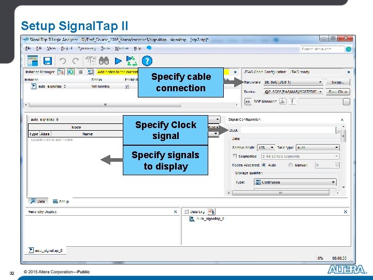
Task: Open the Storage qualifier Type dropdown
Action: tap(295, 182)
